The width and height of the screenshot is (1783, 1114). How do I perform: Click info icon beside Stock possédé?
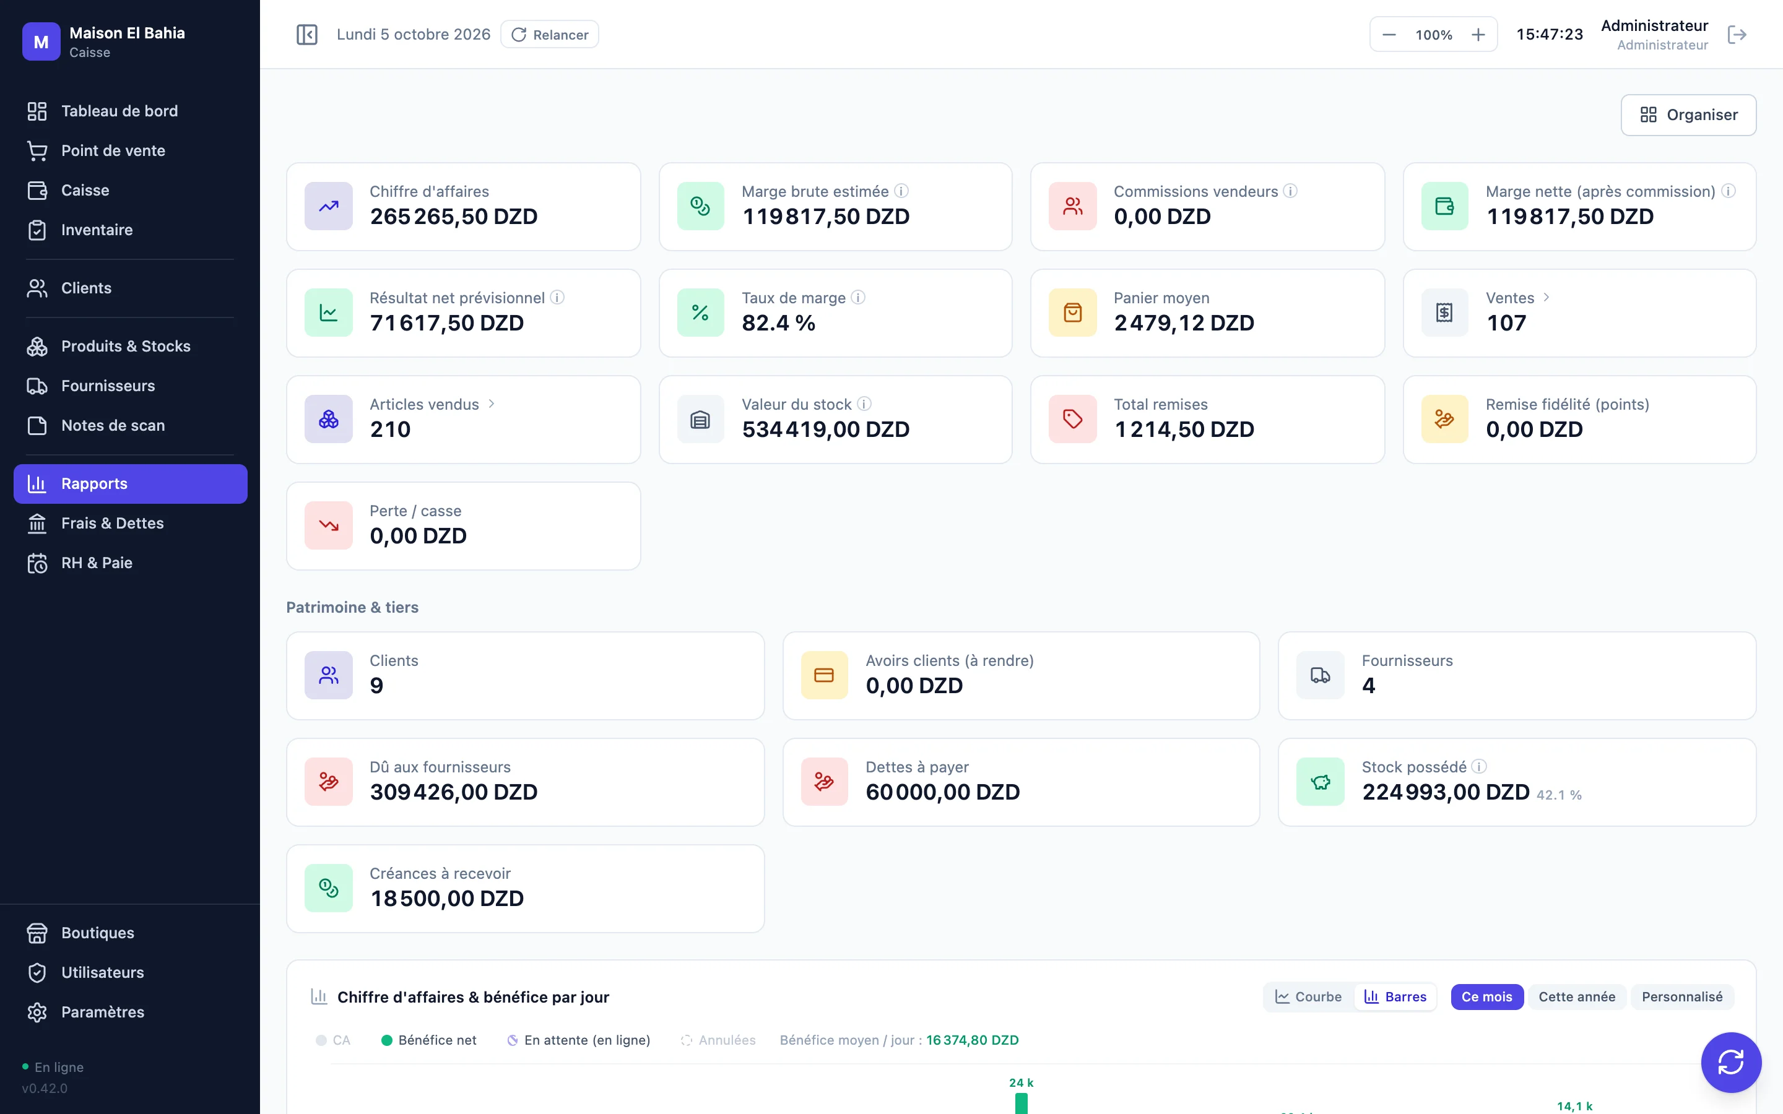tap(1478, 766)
